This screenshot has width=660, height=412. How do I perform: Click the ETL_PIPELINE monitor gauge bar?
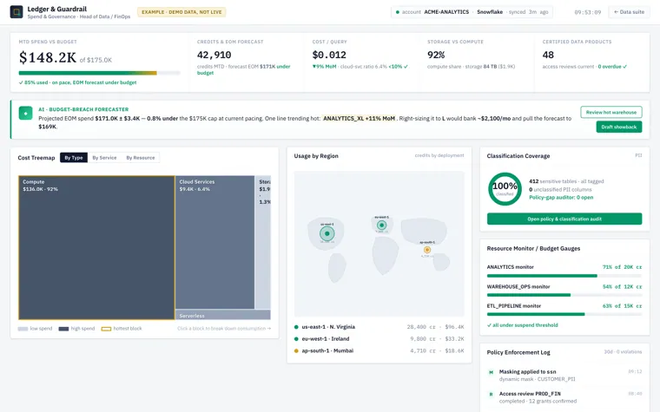coord(564,315)
